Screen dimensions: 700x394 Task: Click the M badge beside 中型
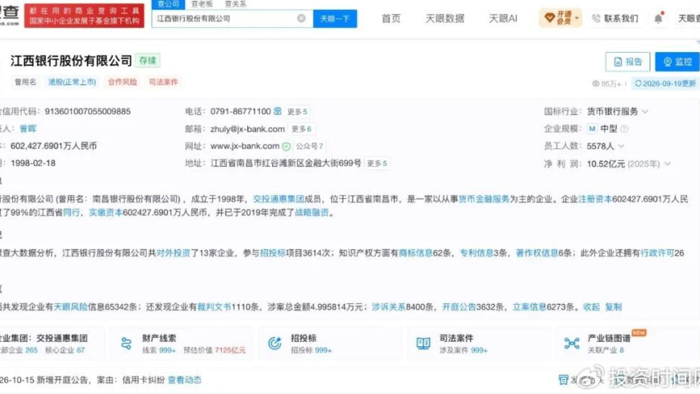click(x=592, y=129)
